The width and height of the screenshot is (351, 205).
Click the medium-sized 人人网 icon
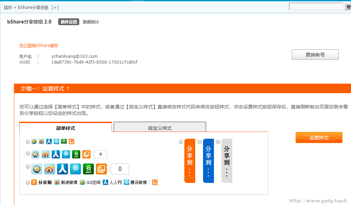coord(56,154)
